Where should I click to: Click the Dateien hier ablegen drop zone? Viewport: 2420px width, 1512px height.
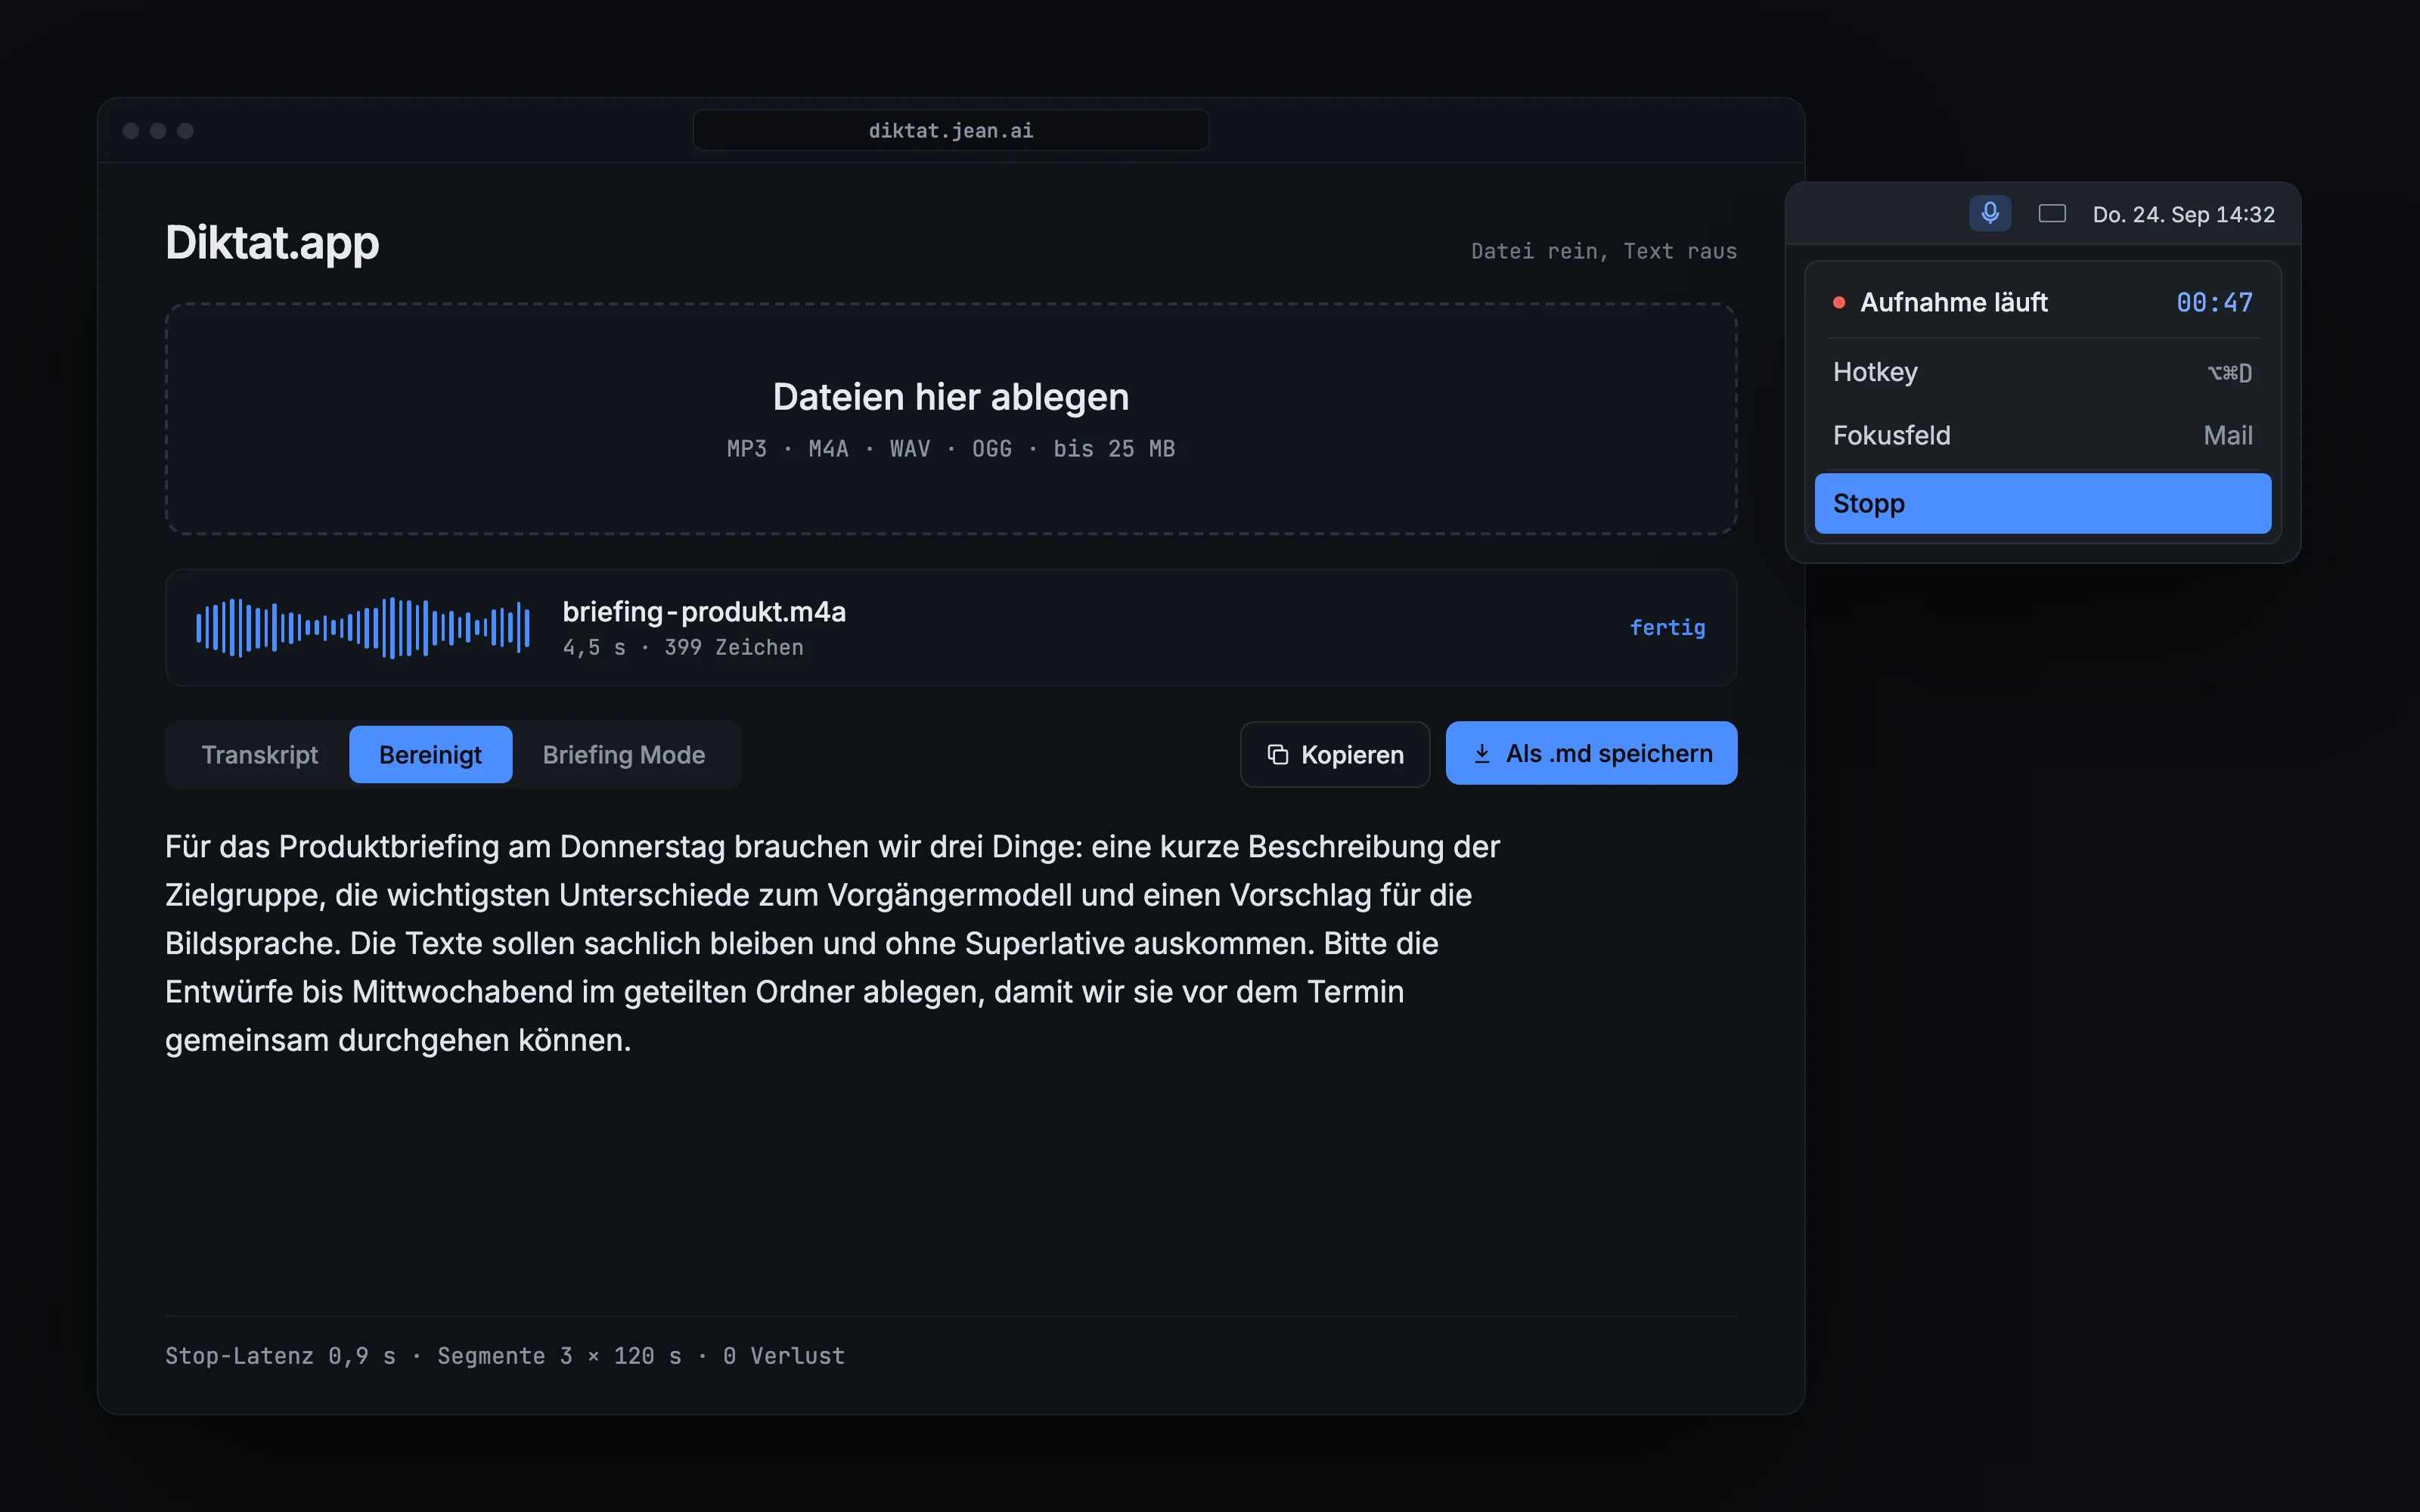[x=950, y=419]
